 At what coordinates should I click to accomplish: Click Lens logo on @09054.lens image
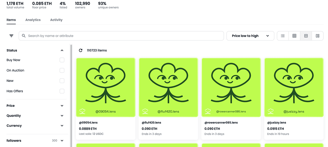(83, 112)
